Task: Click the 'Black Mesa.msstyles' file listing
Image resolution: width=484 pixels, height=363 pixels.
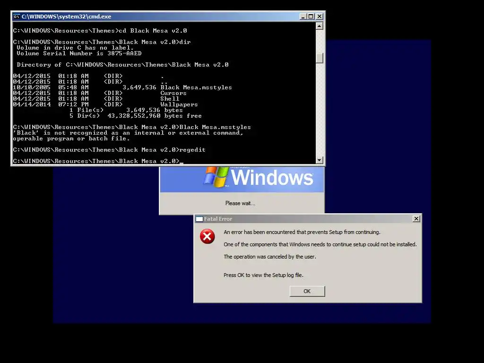Action: [196, 87]
